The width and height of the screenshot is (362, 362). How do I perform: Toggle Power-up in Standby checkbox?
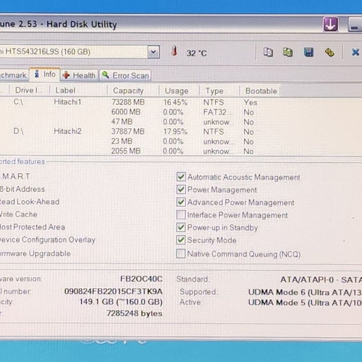(181, 227)
